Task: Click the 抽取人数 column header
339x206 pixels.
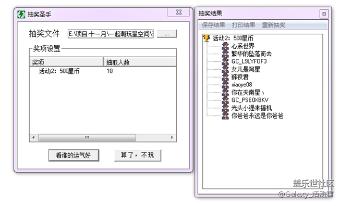Action: 140,62
